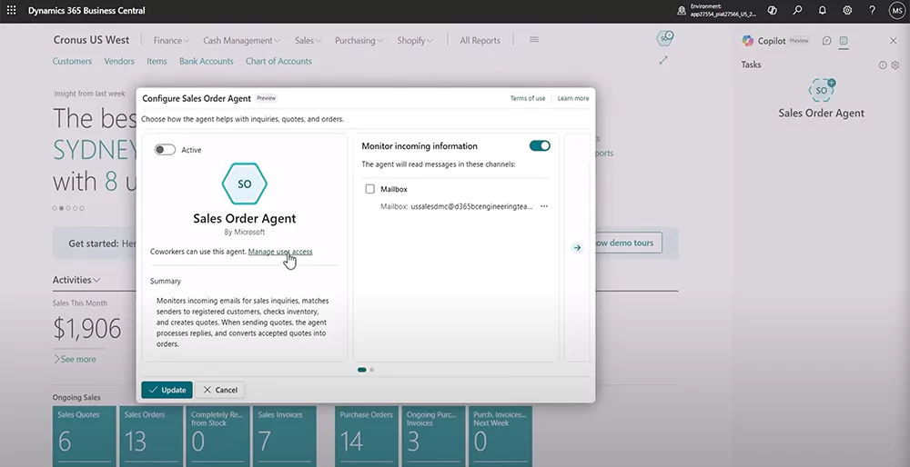Open settings gear in top bar
The image size is (910, 467).
coord(847,11)
